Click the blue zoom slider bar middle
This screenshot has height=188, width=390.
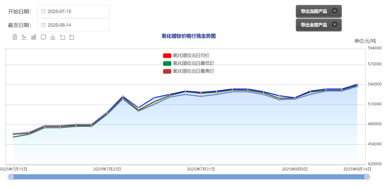click(189, 177)
